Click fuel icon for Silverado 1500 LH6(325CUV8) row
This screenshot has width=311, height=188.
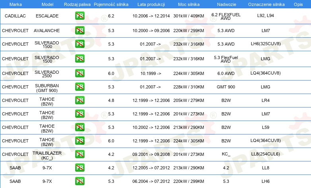pos(80,44)
